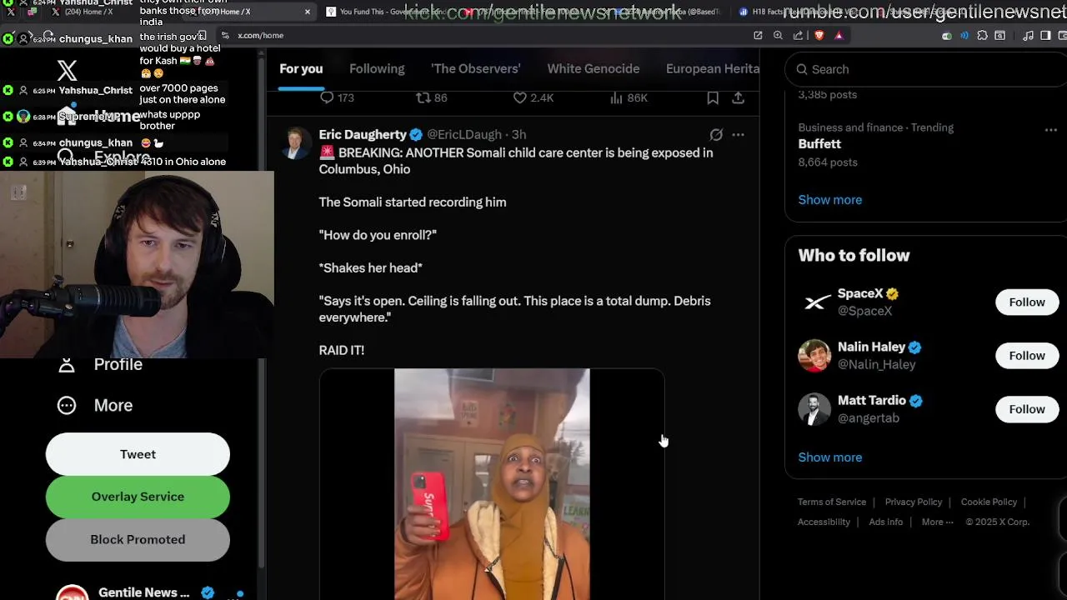This screenshot has width=1067, height=600.
Task: Open the media control music note icon
Action: [x=1028, y=35]
